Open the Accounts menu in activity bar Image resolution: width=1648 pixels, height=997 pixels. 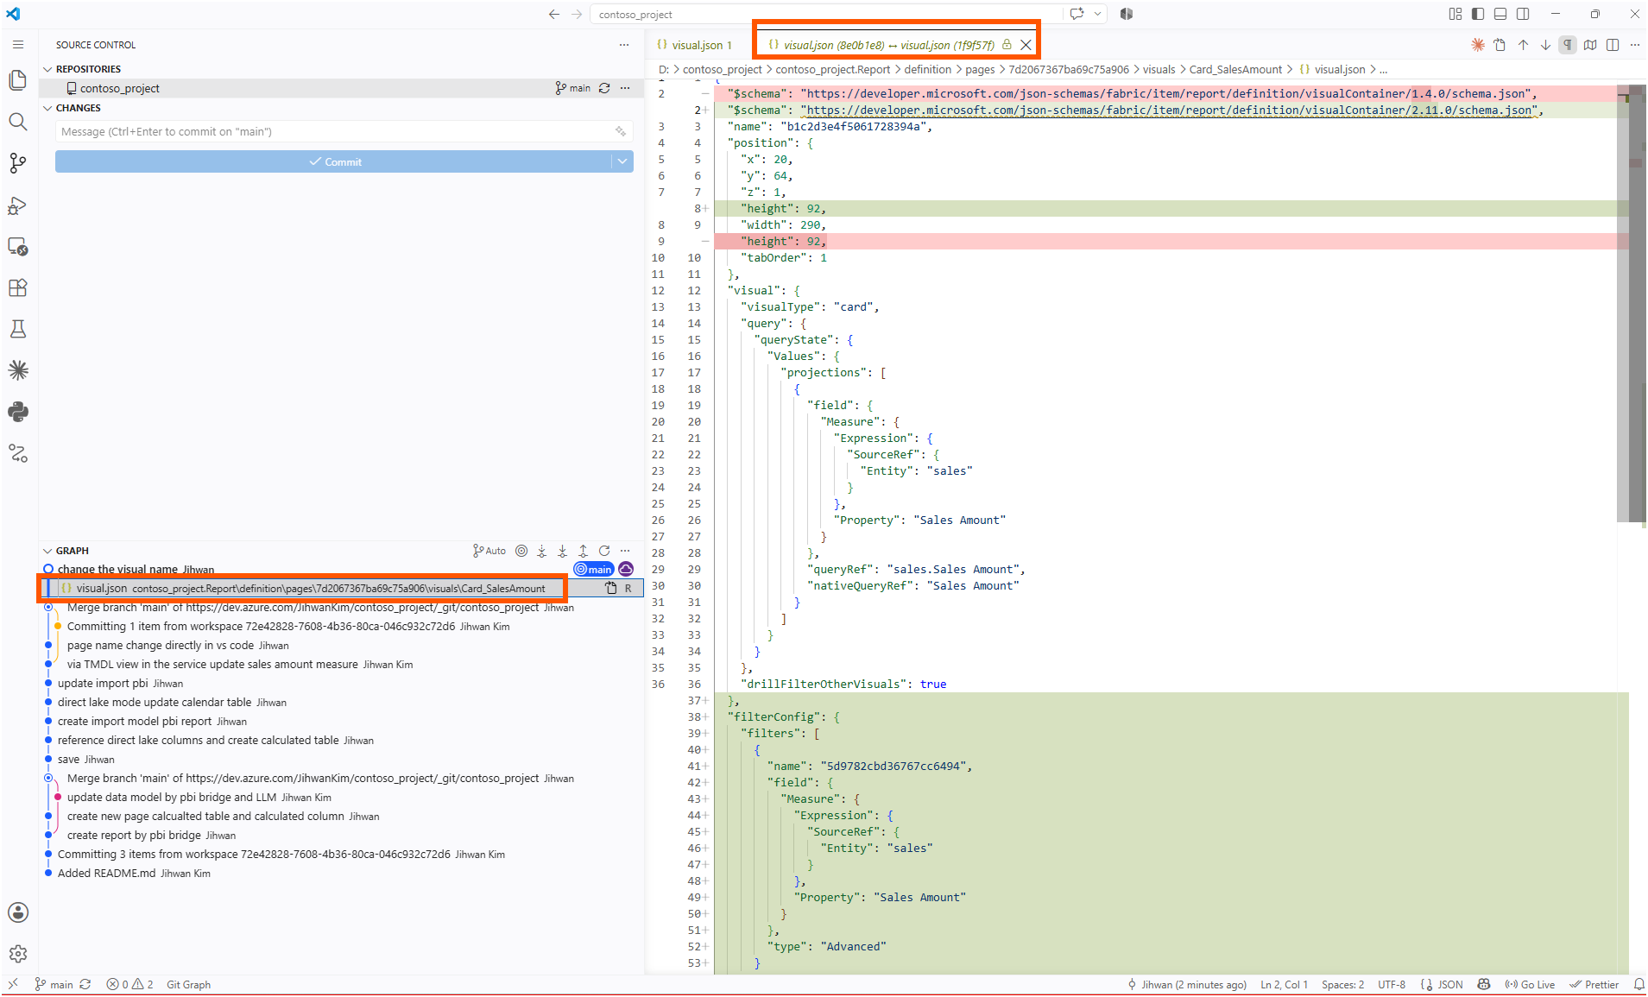(17, 912)
